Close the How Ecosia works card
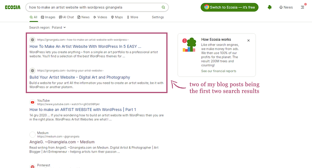312x168 pixels. pyautogui.click(x=248, y=40)
